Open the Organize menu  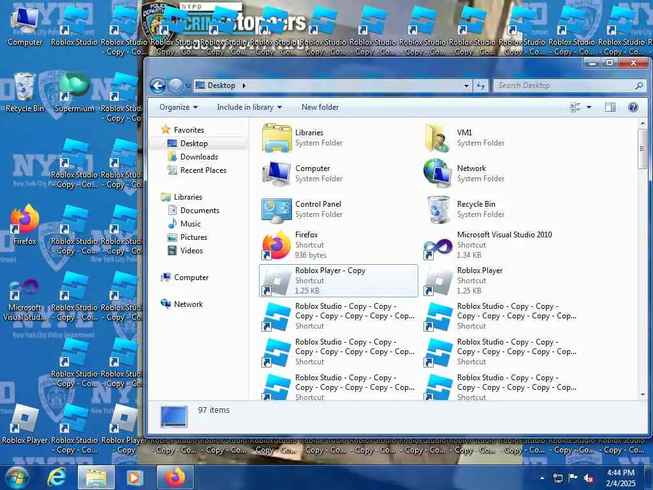179,107
